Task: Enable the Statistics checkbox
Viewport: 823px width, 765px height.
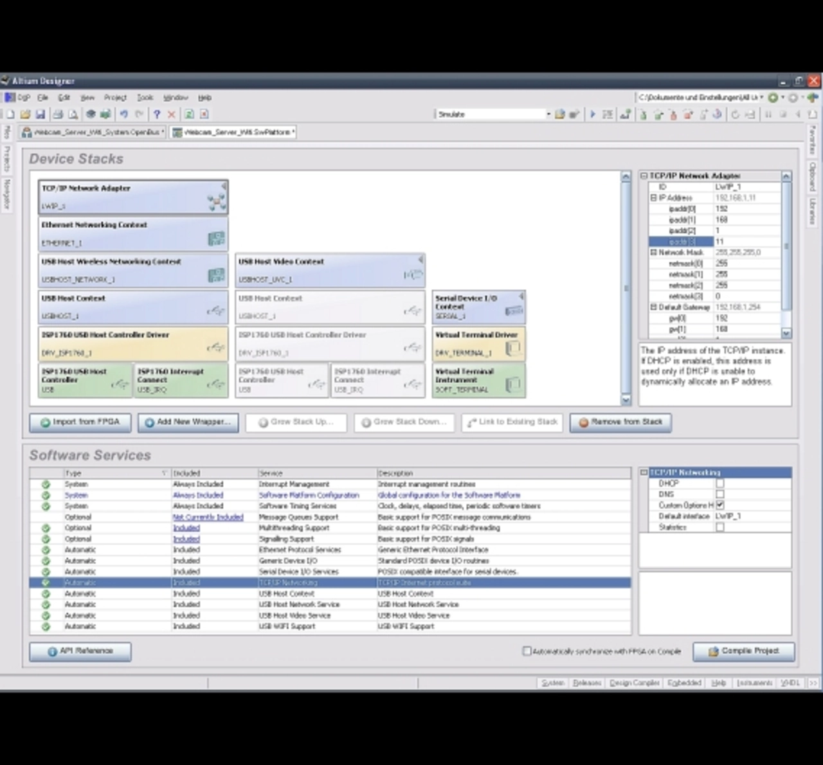Action: click(x=719, y=527)
